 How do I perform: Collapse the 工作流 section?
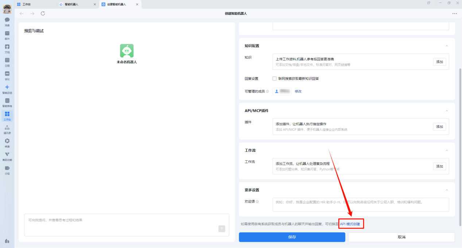pyautogui.click(x=447, y=150)
